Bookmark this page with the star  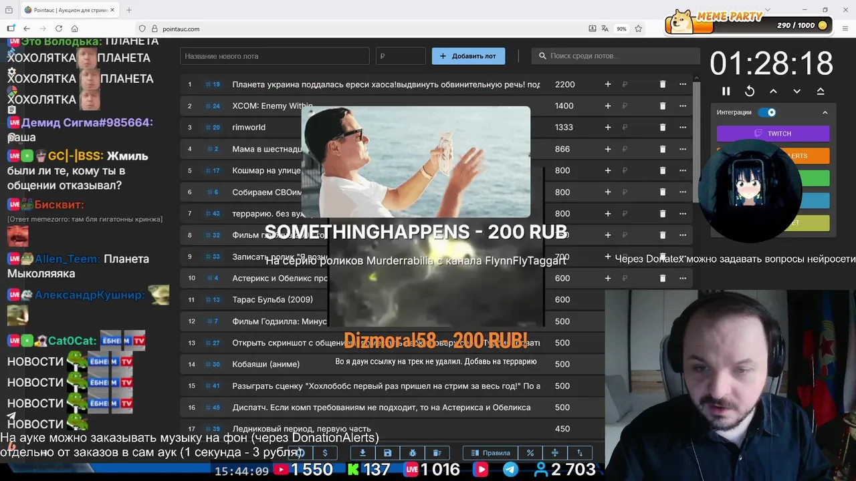[639, 29]
